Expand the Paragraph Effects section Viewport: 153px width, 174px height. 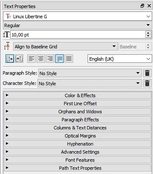77,120
